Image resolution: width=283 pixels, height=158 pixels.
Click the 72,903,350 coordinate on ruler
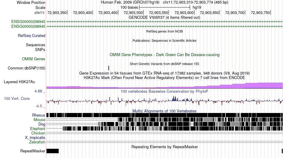[x=57, y=13]
